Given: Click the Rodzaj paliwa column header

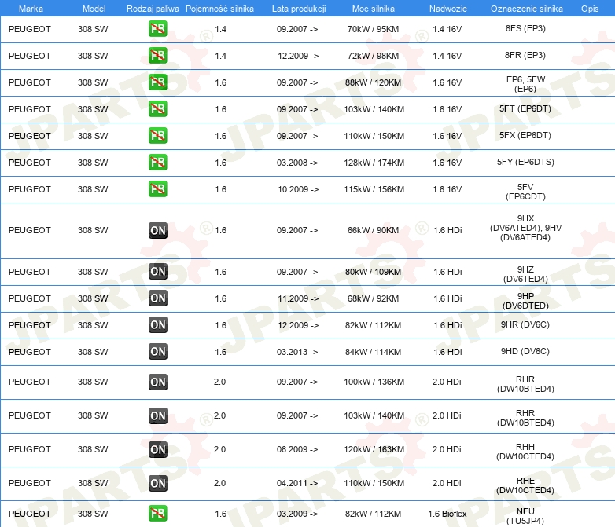Looking at the screenshot, I should click(153, 9).
